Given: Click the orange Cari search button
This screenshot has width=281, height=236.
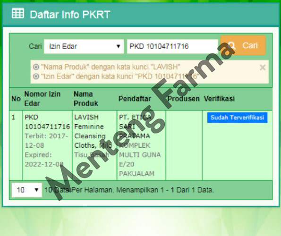Looking at the screenshot, I should [x=243, y=45].
